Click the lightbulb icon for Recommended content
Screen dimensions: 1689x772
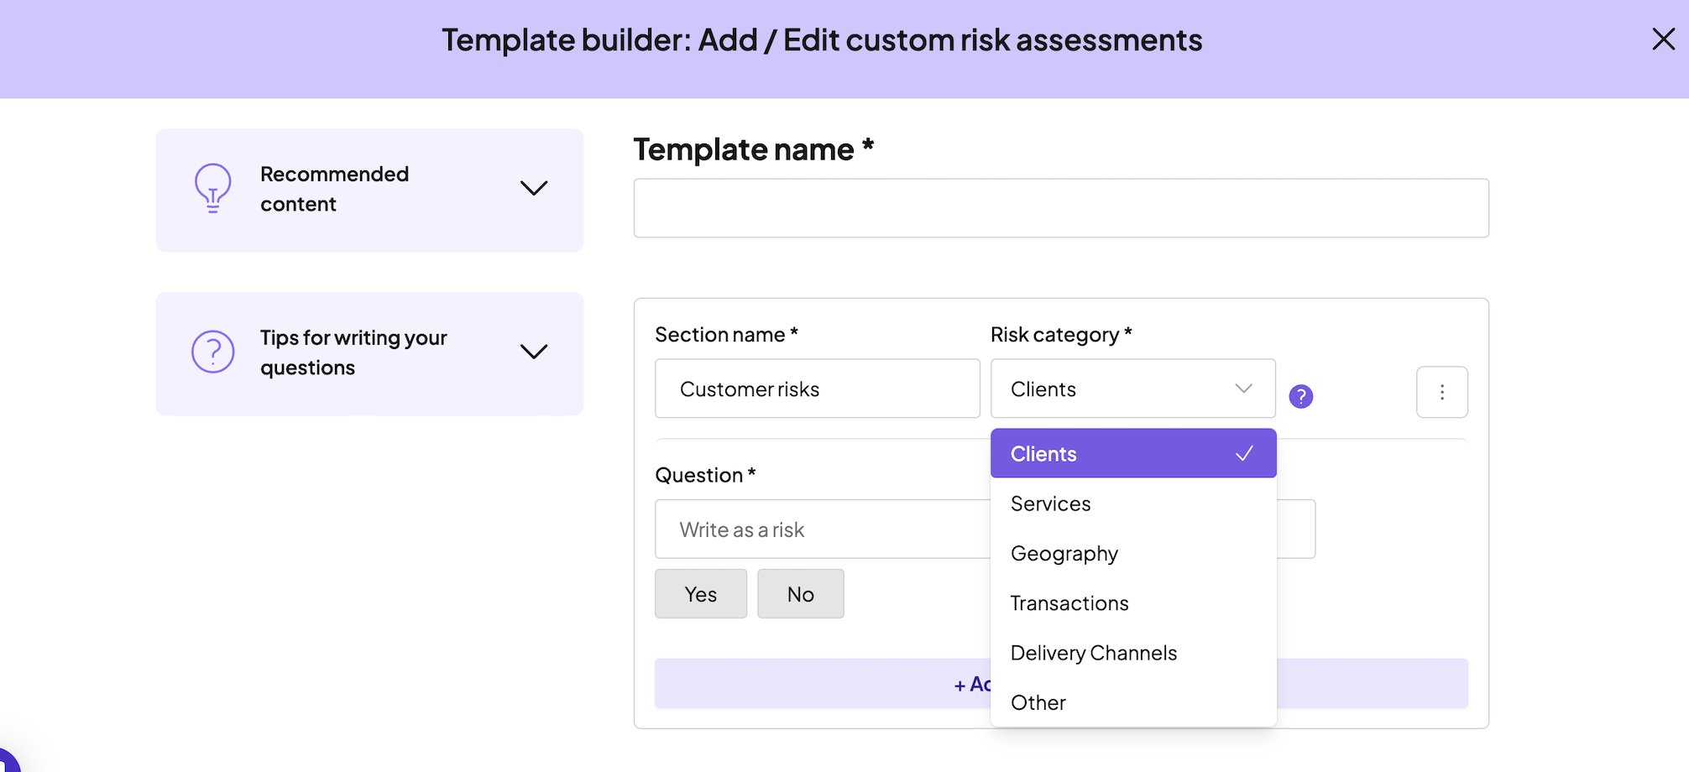tap(212, 188)
